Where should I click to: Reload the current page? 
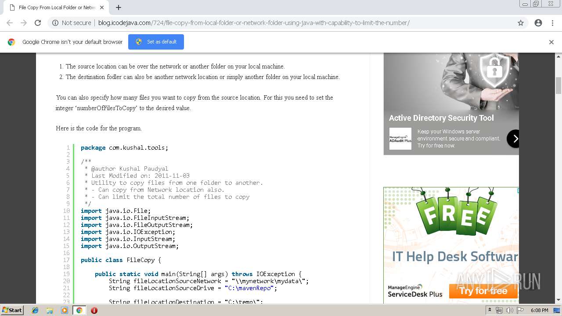click(38, 23)
